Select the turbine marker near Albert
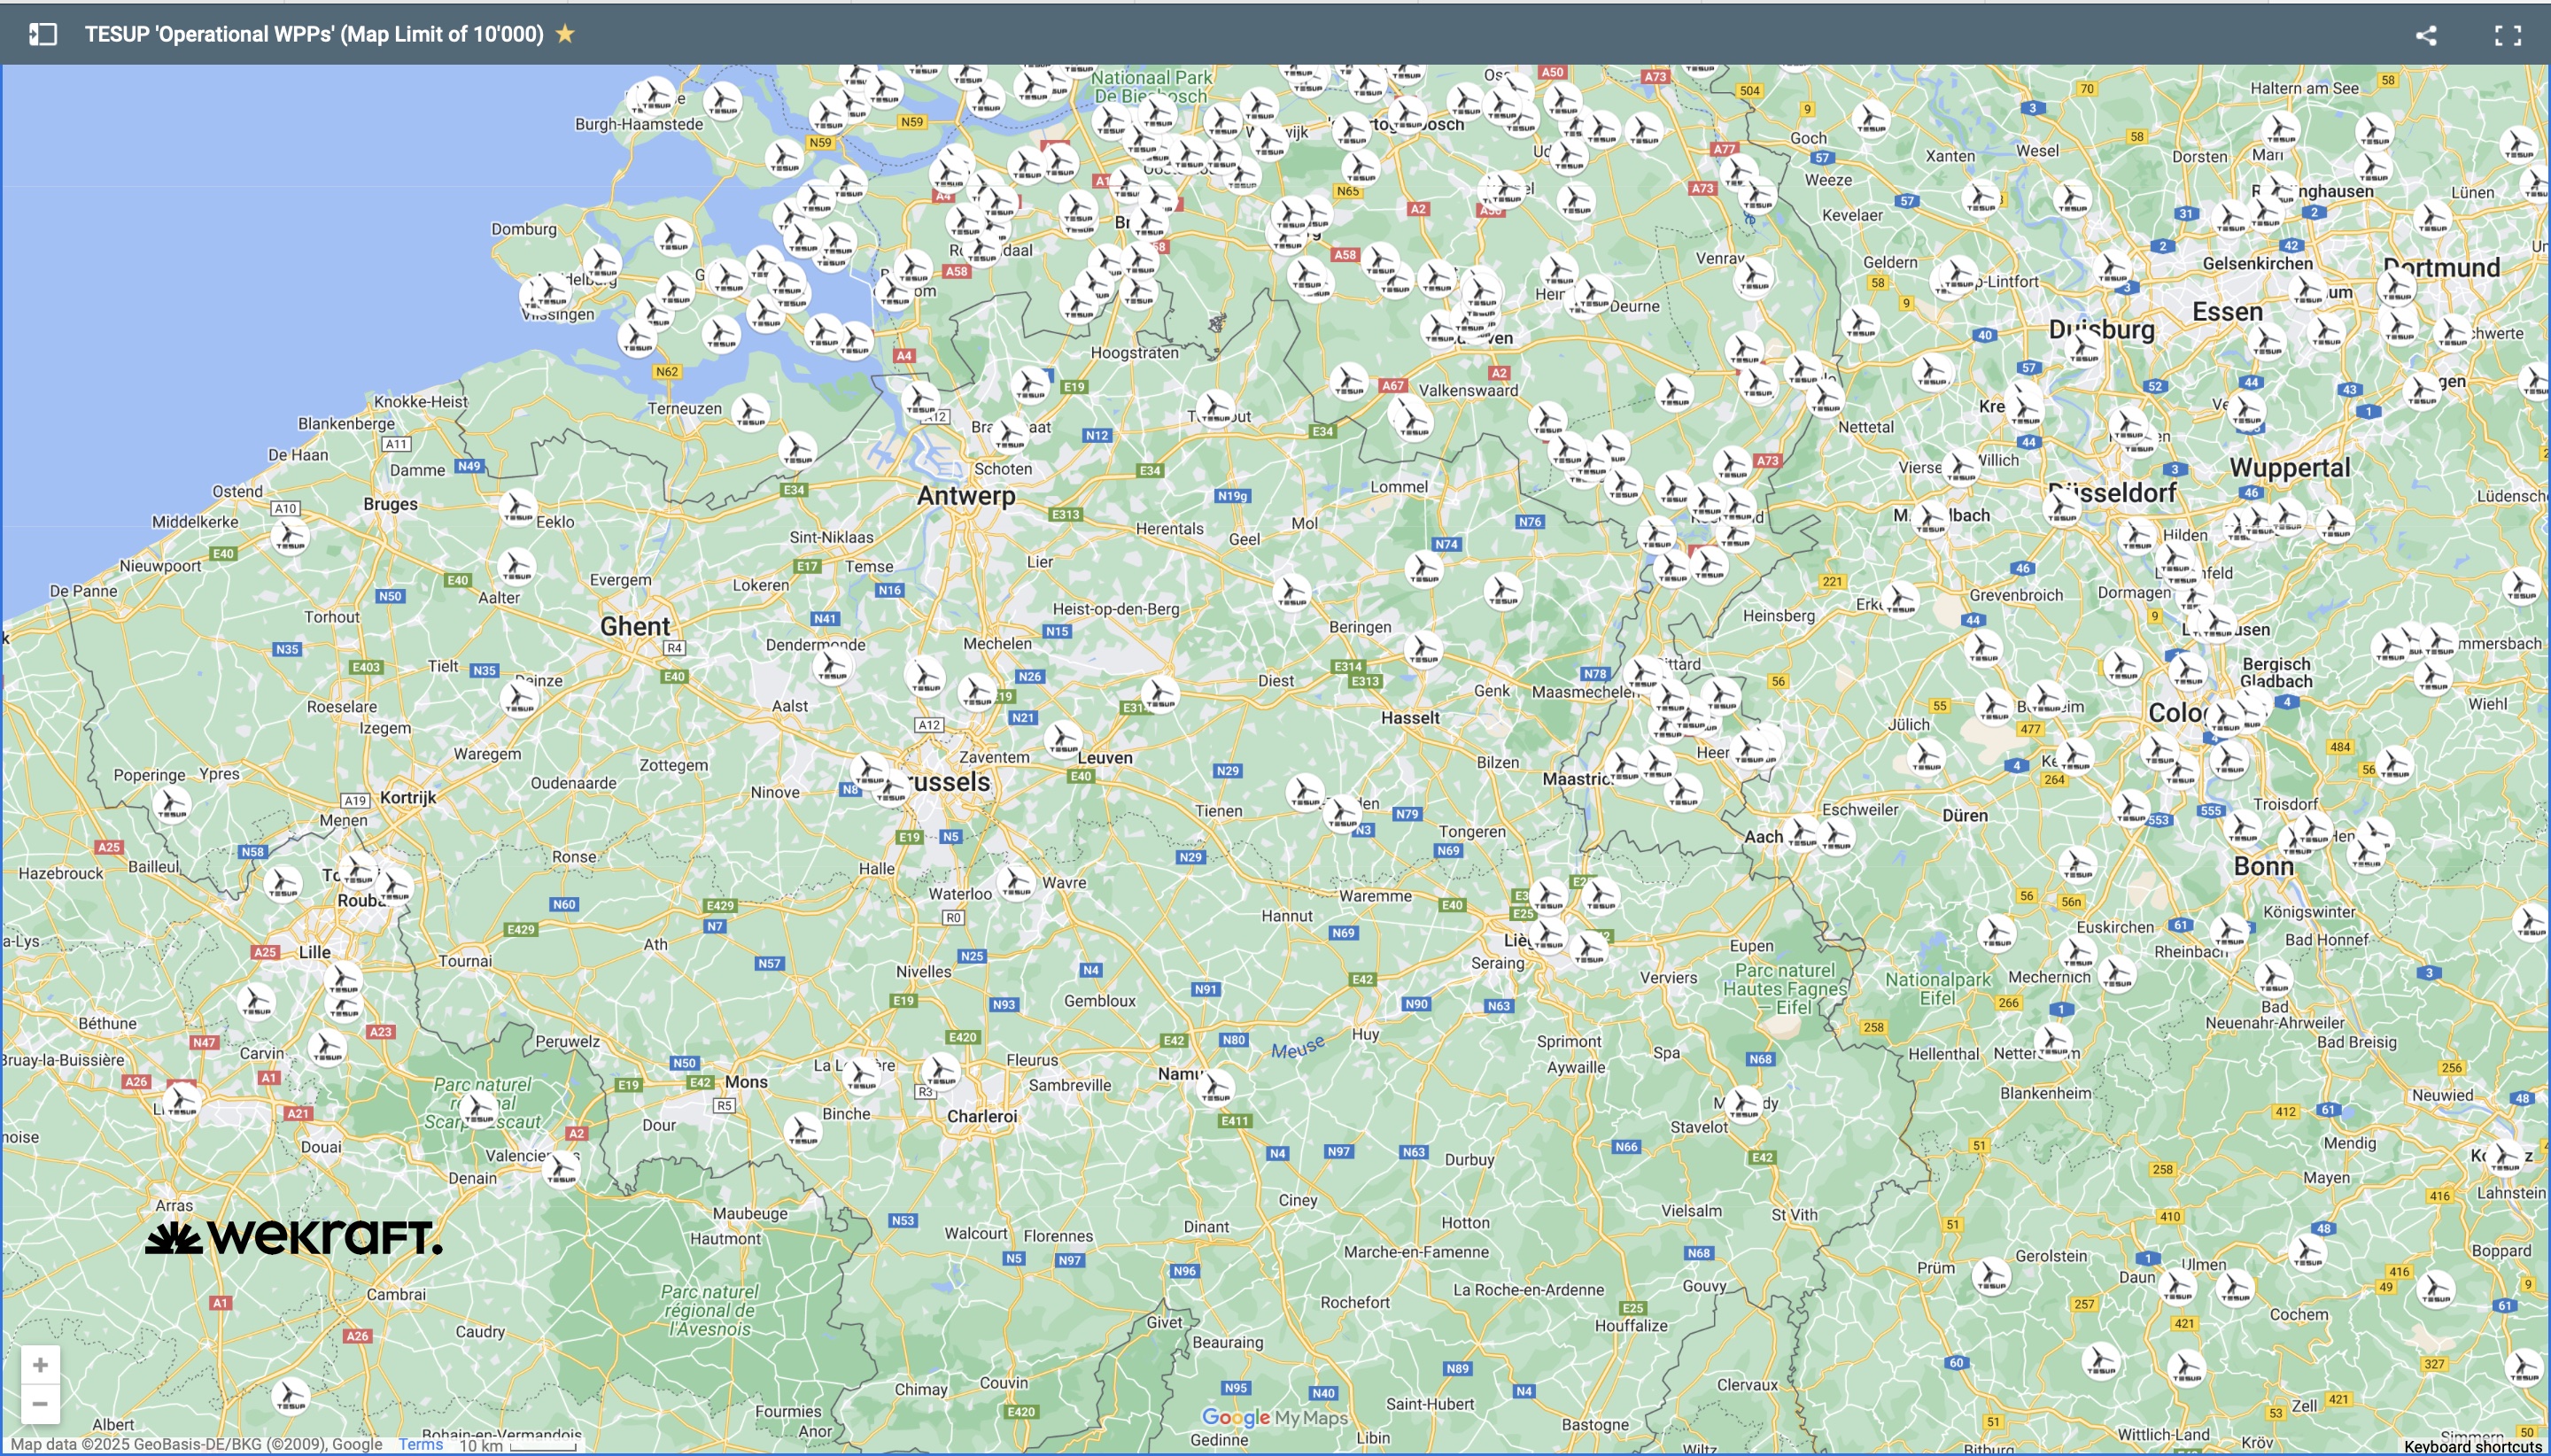This screenshot has height=1456, width=2551. (x=290, y=1396)
